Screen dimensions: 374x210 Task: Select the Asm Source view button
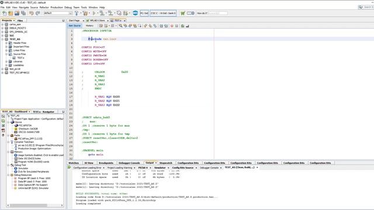coord(75,26)
